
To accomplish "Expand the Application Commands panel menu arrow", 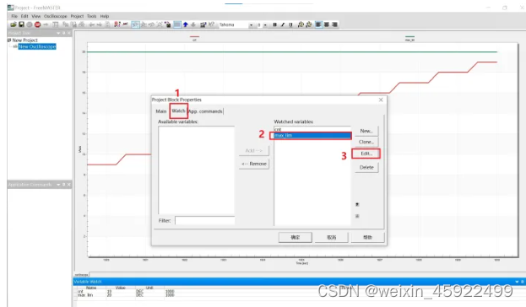I will point(58,185).
